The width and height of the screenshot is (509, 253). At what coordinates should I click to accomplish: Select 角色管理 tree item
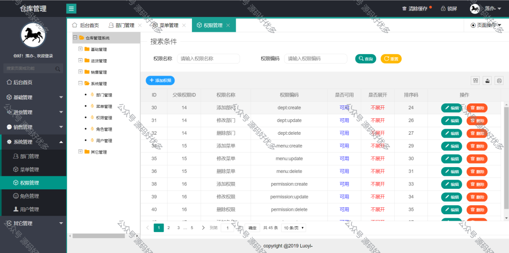click(x=104, y=129)
